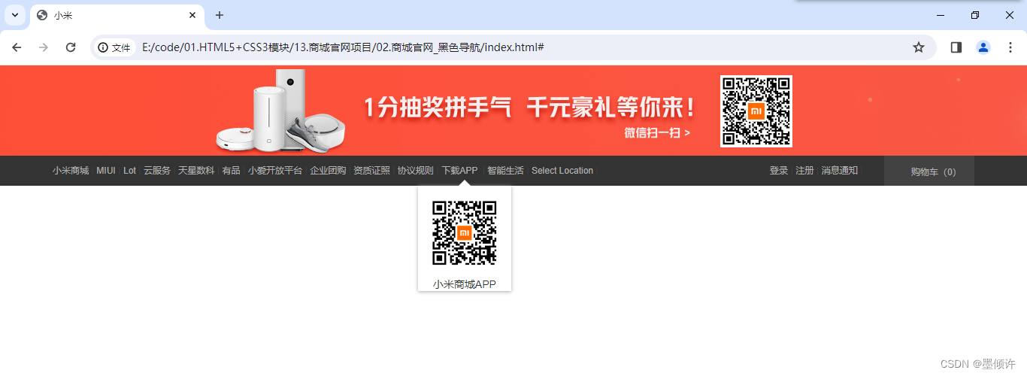Open the Chrome profile avatar
This screenshot has width=1027, height=376.
[x=983, y=47]
